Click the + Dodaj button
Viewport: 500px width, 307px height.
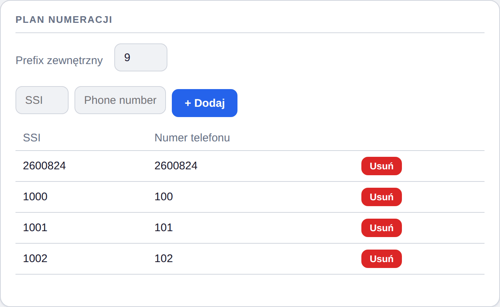click(205, 103)
